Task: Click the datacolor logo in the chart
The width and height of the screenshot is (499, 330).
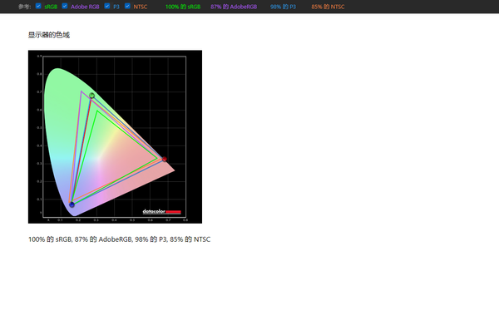Action: (161, 212)
